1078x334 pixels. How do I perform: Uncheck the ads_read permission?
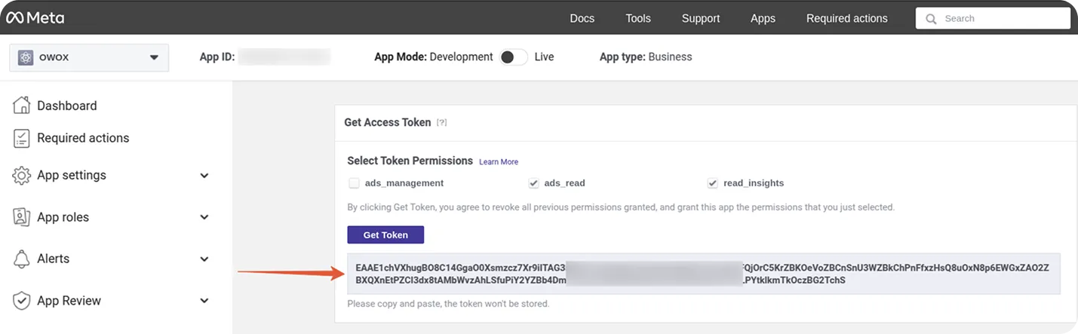click(x=533, y=183)
